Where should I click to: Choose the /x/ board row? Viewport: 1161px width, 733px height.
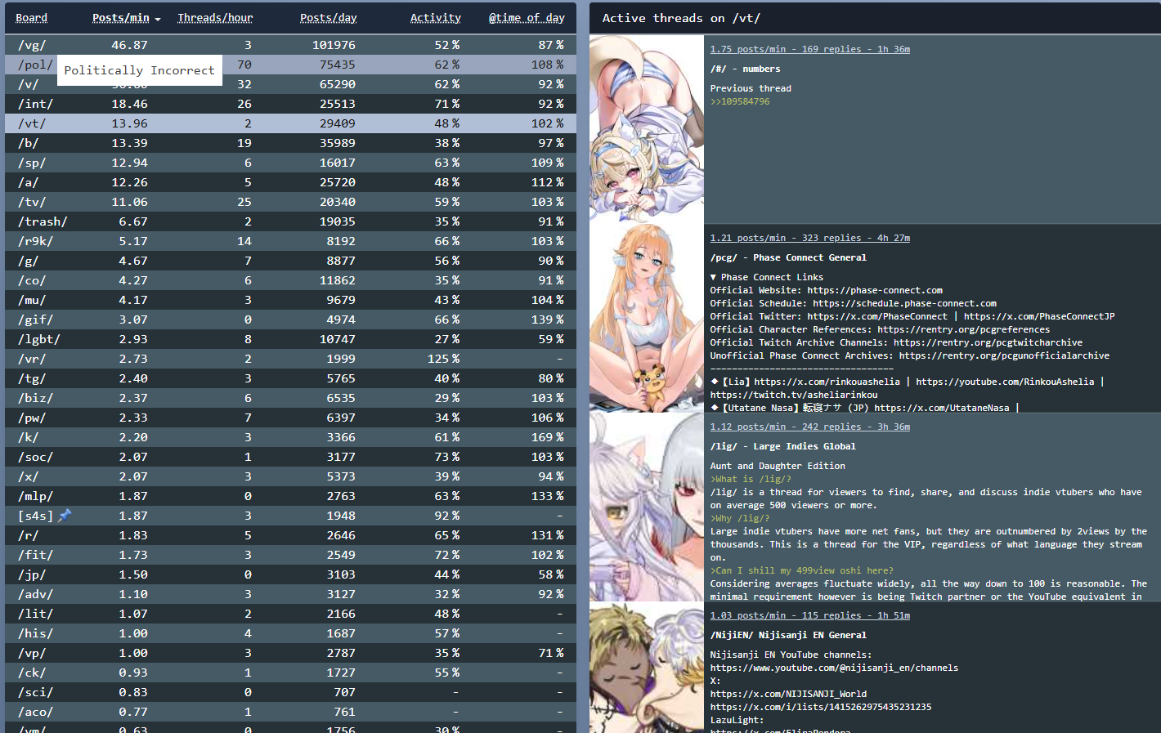[290, 476]
